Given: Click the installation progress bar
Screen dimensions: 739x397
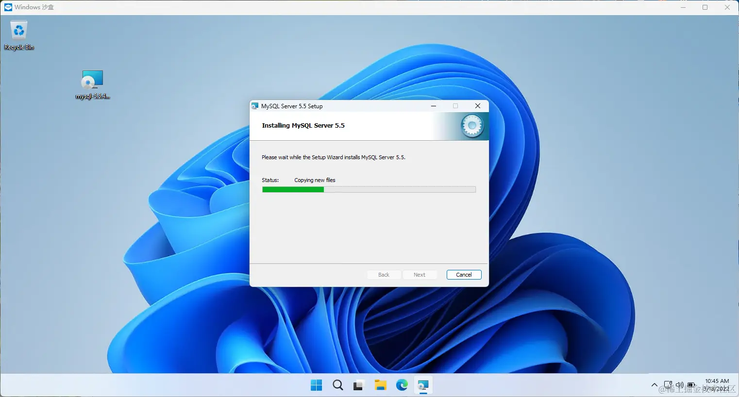Looking at the screenshot, I should 369,190.
